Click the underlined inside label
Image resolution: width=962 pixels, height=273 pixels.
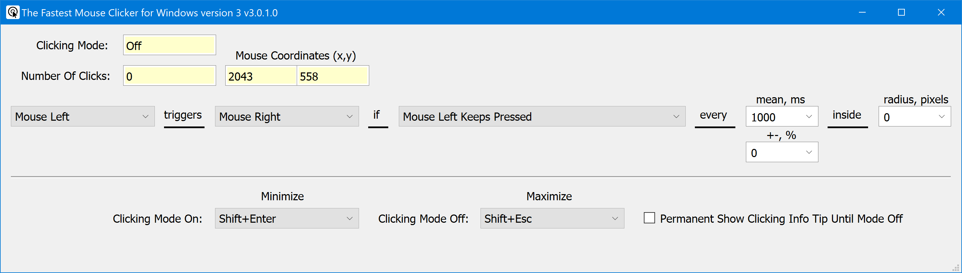click(x=847, y=115)
